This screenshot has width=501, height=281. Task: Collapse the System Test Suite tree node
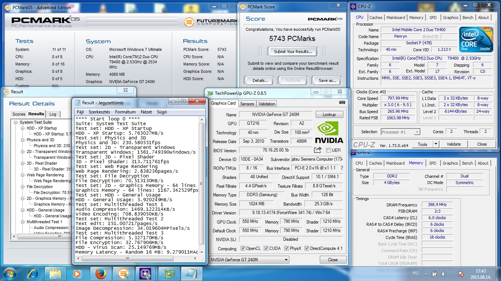pyautogui.click(x=16, y=123)
